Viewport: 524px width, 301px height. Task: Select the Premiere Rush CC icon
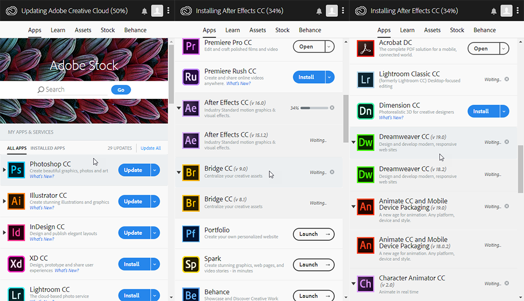tap(191, 77)
